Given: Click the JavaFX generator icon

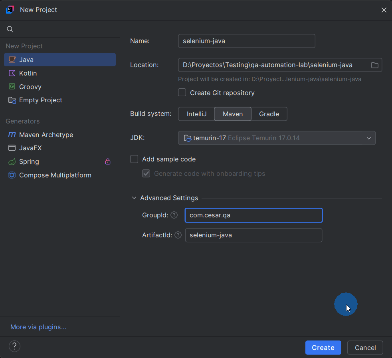Looking at the screenshot, I should click(x=11, y=148).
